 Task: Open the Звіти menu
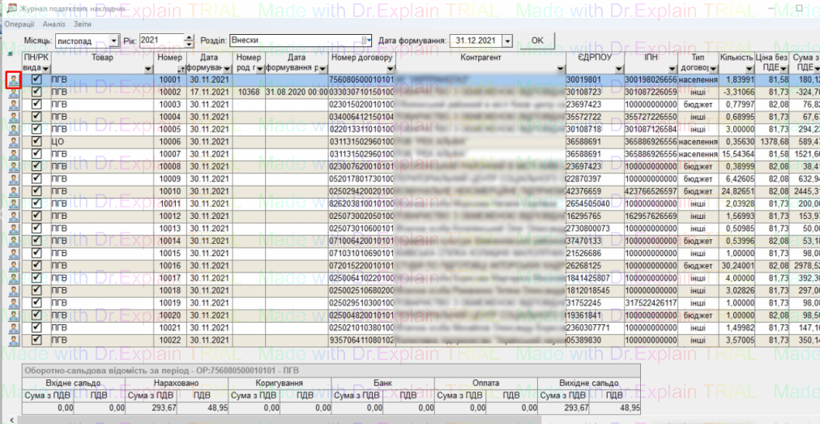pos(83,25)
